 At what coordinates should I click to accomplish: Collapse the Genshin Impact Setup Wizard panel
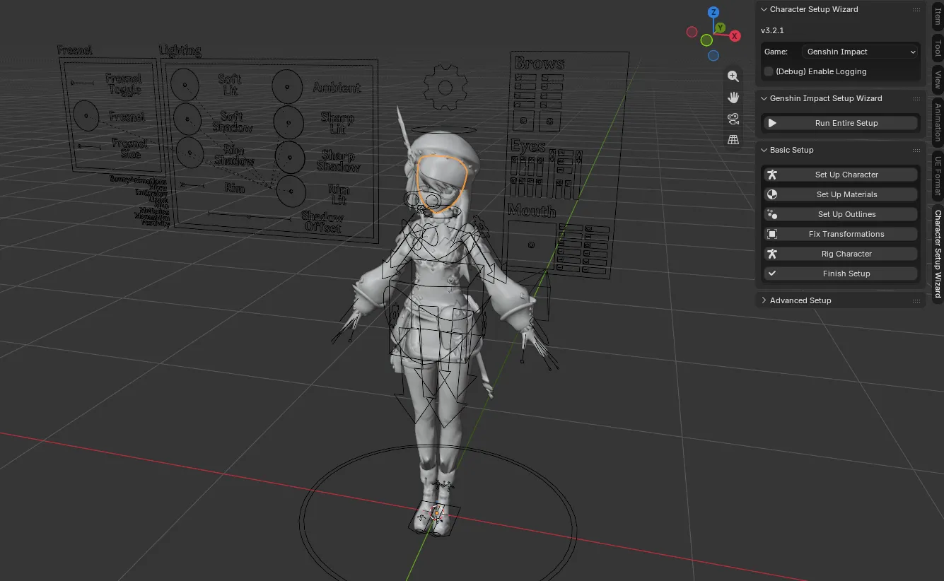point(764,98)
